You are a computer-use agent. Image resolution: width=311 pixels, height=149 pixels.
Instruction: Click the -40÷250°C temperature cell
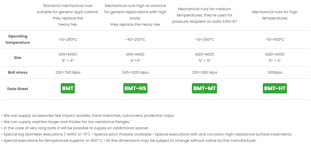135,39
